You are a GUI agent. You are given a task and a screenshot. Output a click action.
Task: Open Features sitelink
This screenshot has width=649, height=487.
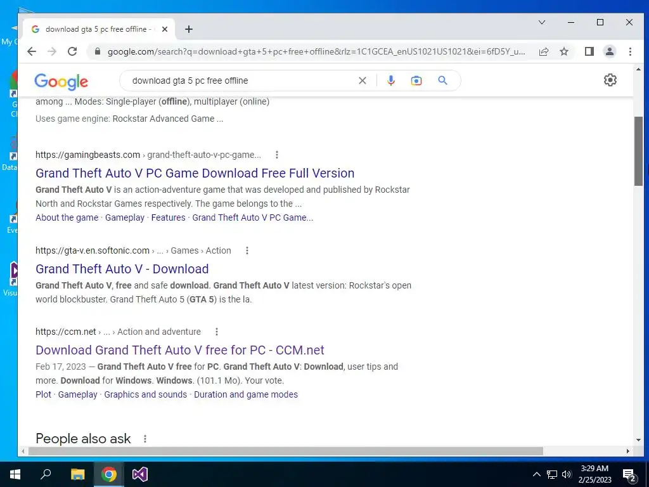click(169, 218)
